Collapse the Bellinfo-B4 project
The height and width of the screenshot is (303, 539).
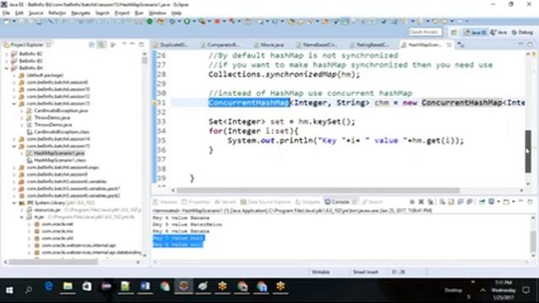(x=6, y=68)
